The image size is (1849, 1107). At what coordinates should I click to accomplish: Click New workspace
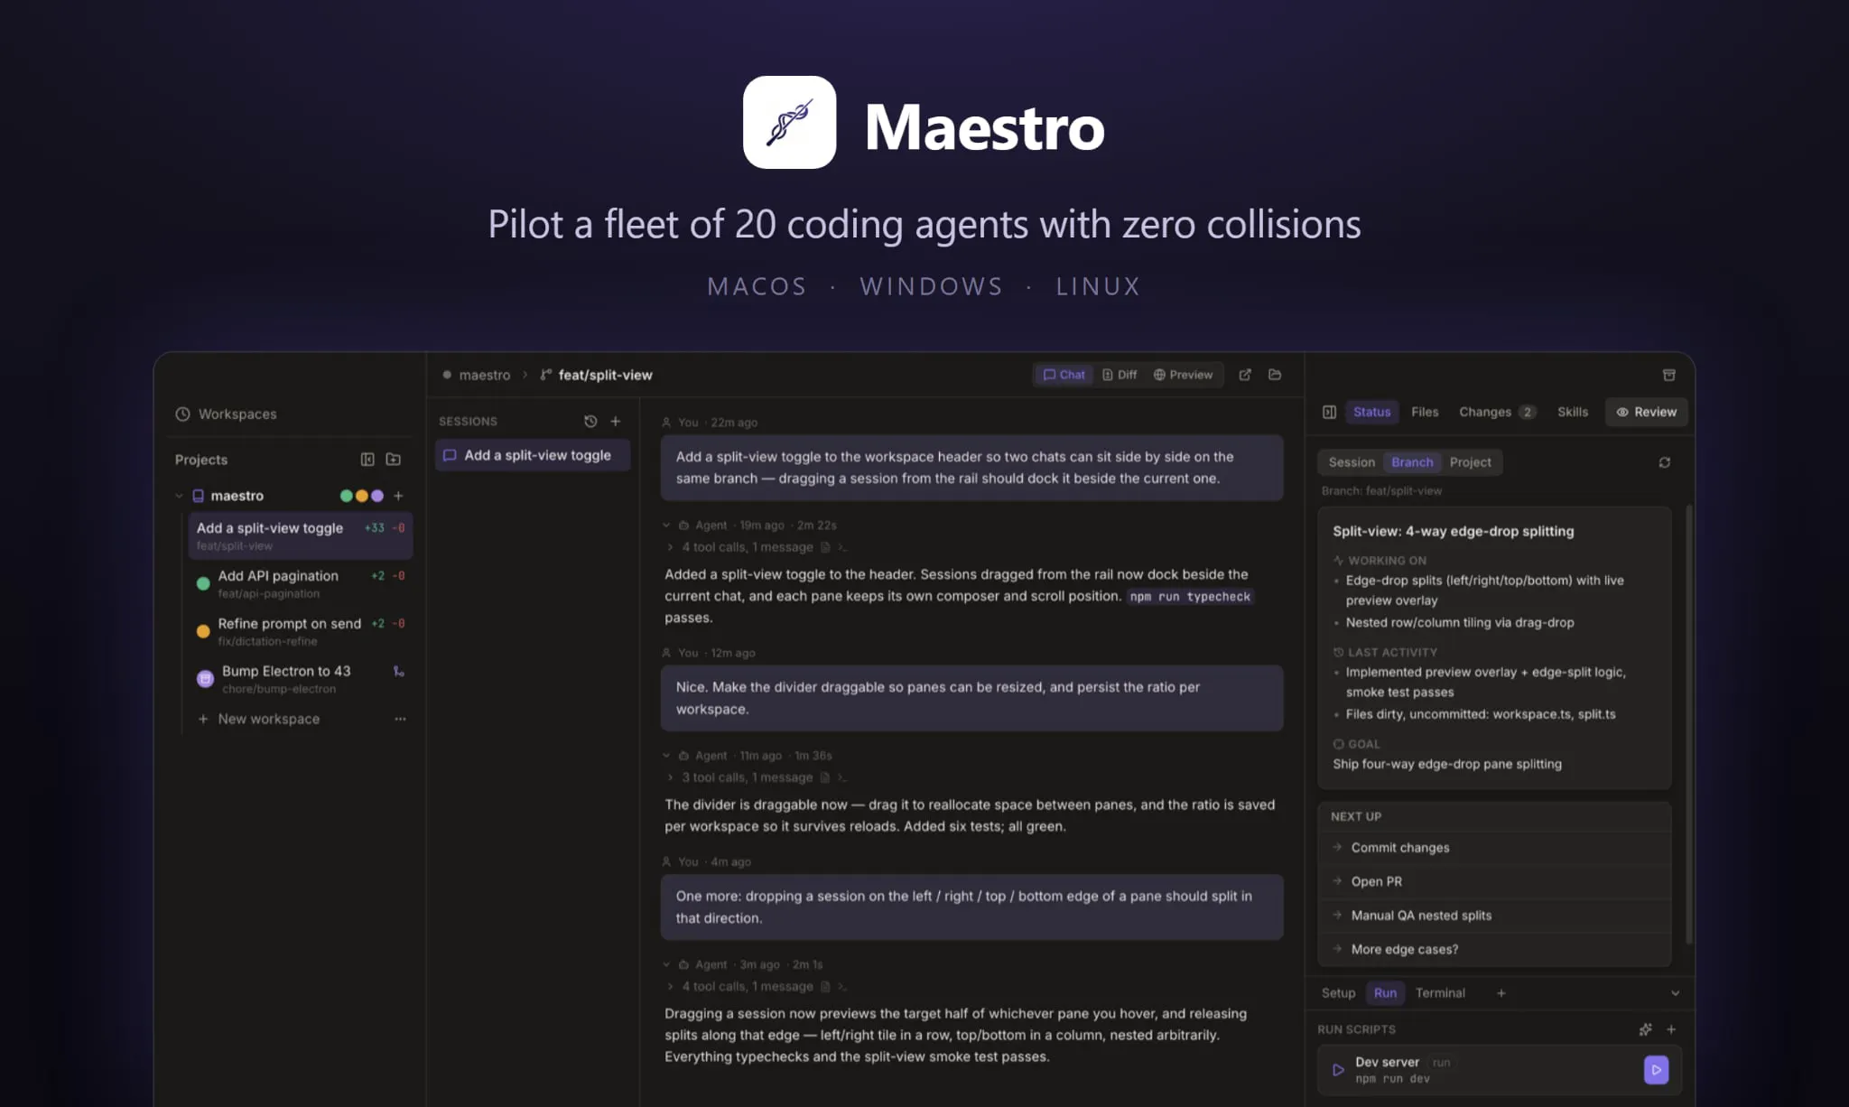pyautogui.click(x=268, y=719)
